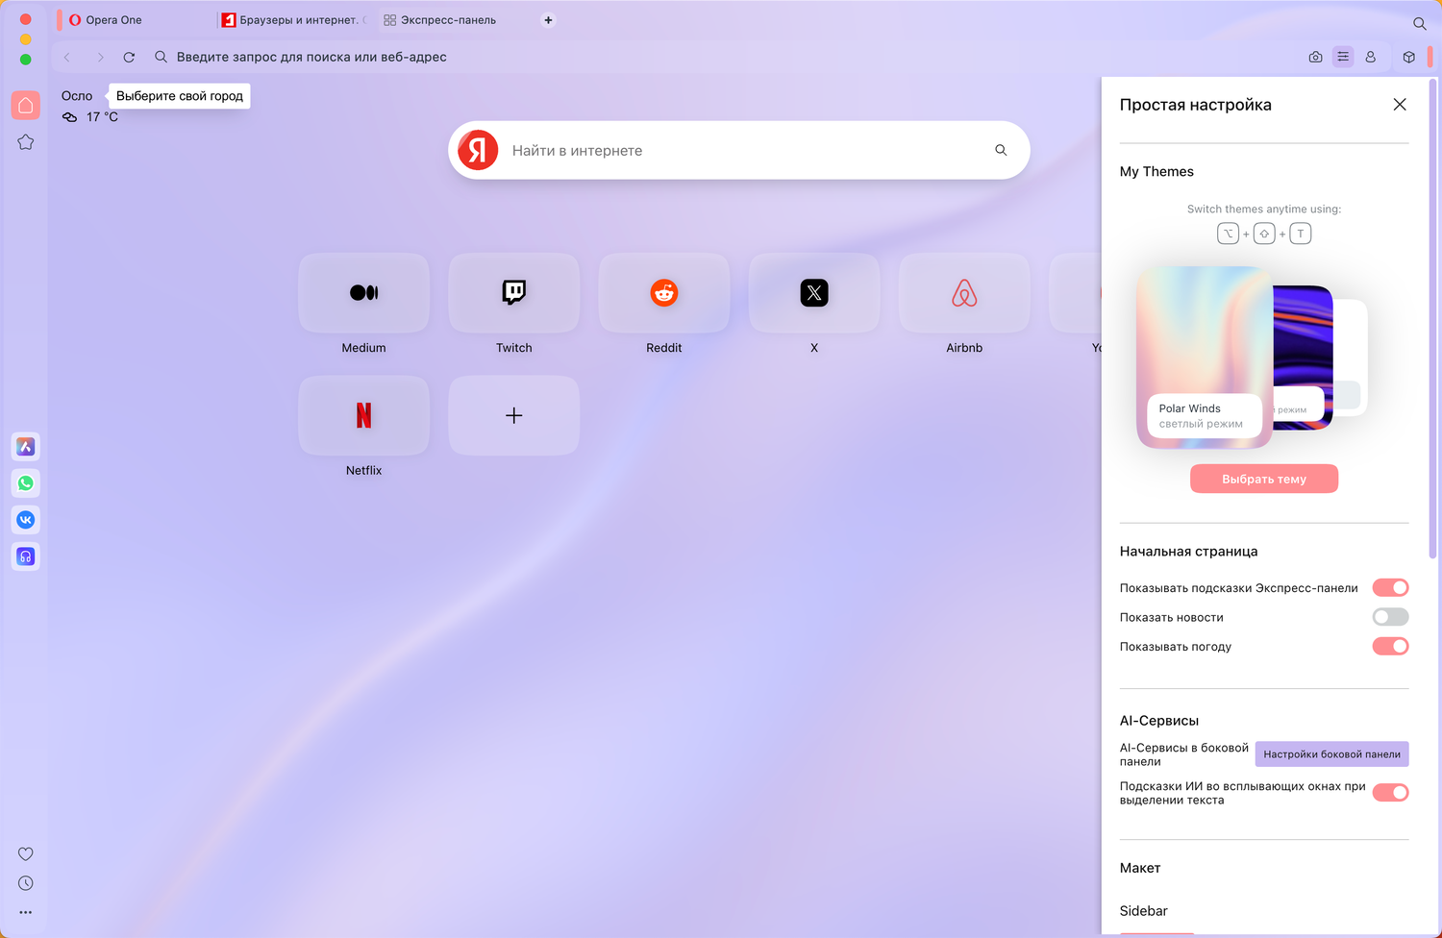
Task: Toggle Подсказки ИИ во всплывающих окнах
Action: [1390, 793]
